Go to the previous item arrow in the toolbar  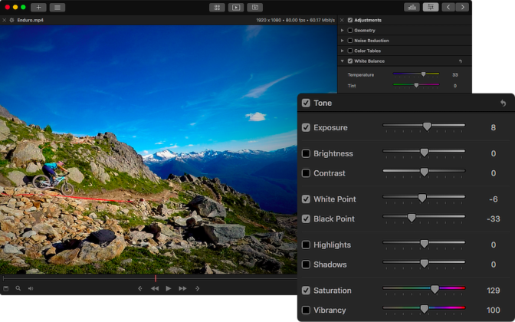(449, 7)
